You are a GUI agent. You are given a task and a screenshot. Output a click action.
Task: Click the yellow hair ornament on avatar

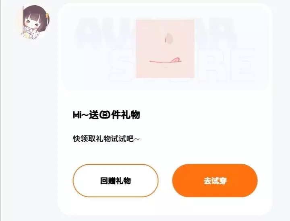pyautogui.click(x=48, y=16)
